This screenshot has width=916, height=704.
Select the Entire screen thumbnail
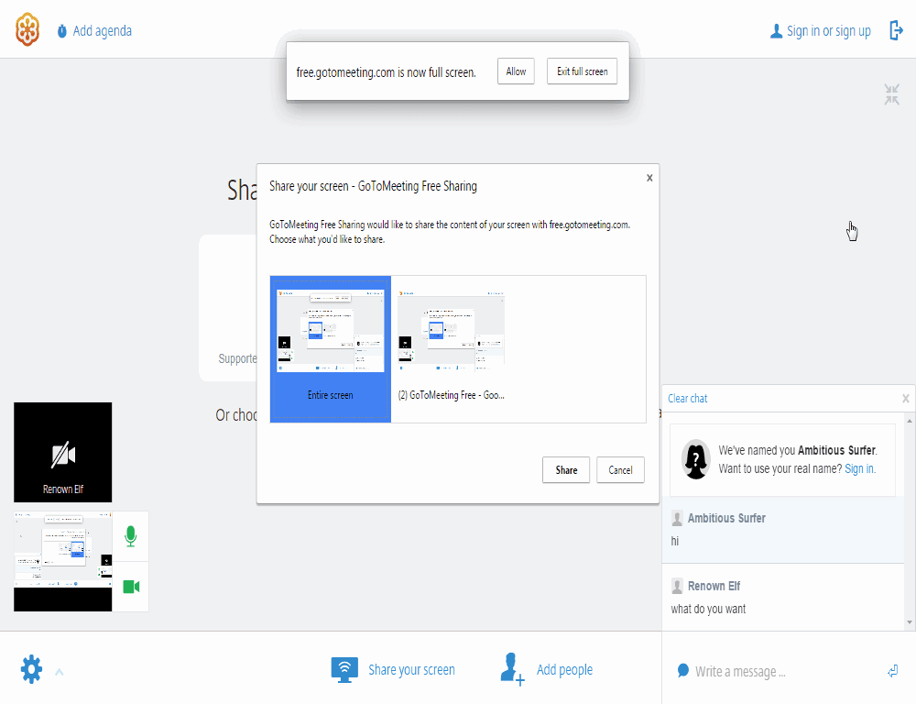(331, 349)
